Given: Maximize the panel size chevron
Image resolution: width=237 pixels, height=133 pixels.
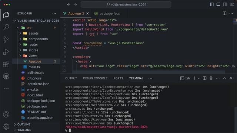Looking at the screenshot, I should pos(224,78).
